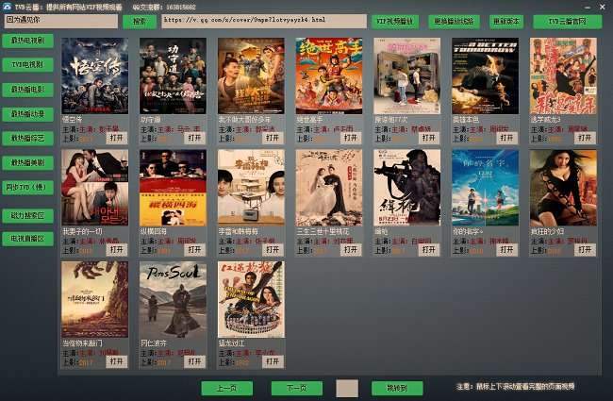This screenshot has height=401, width=613.
Task: Click 打开 under 纵横四海
Action: (x=194, y=250)
